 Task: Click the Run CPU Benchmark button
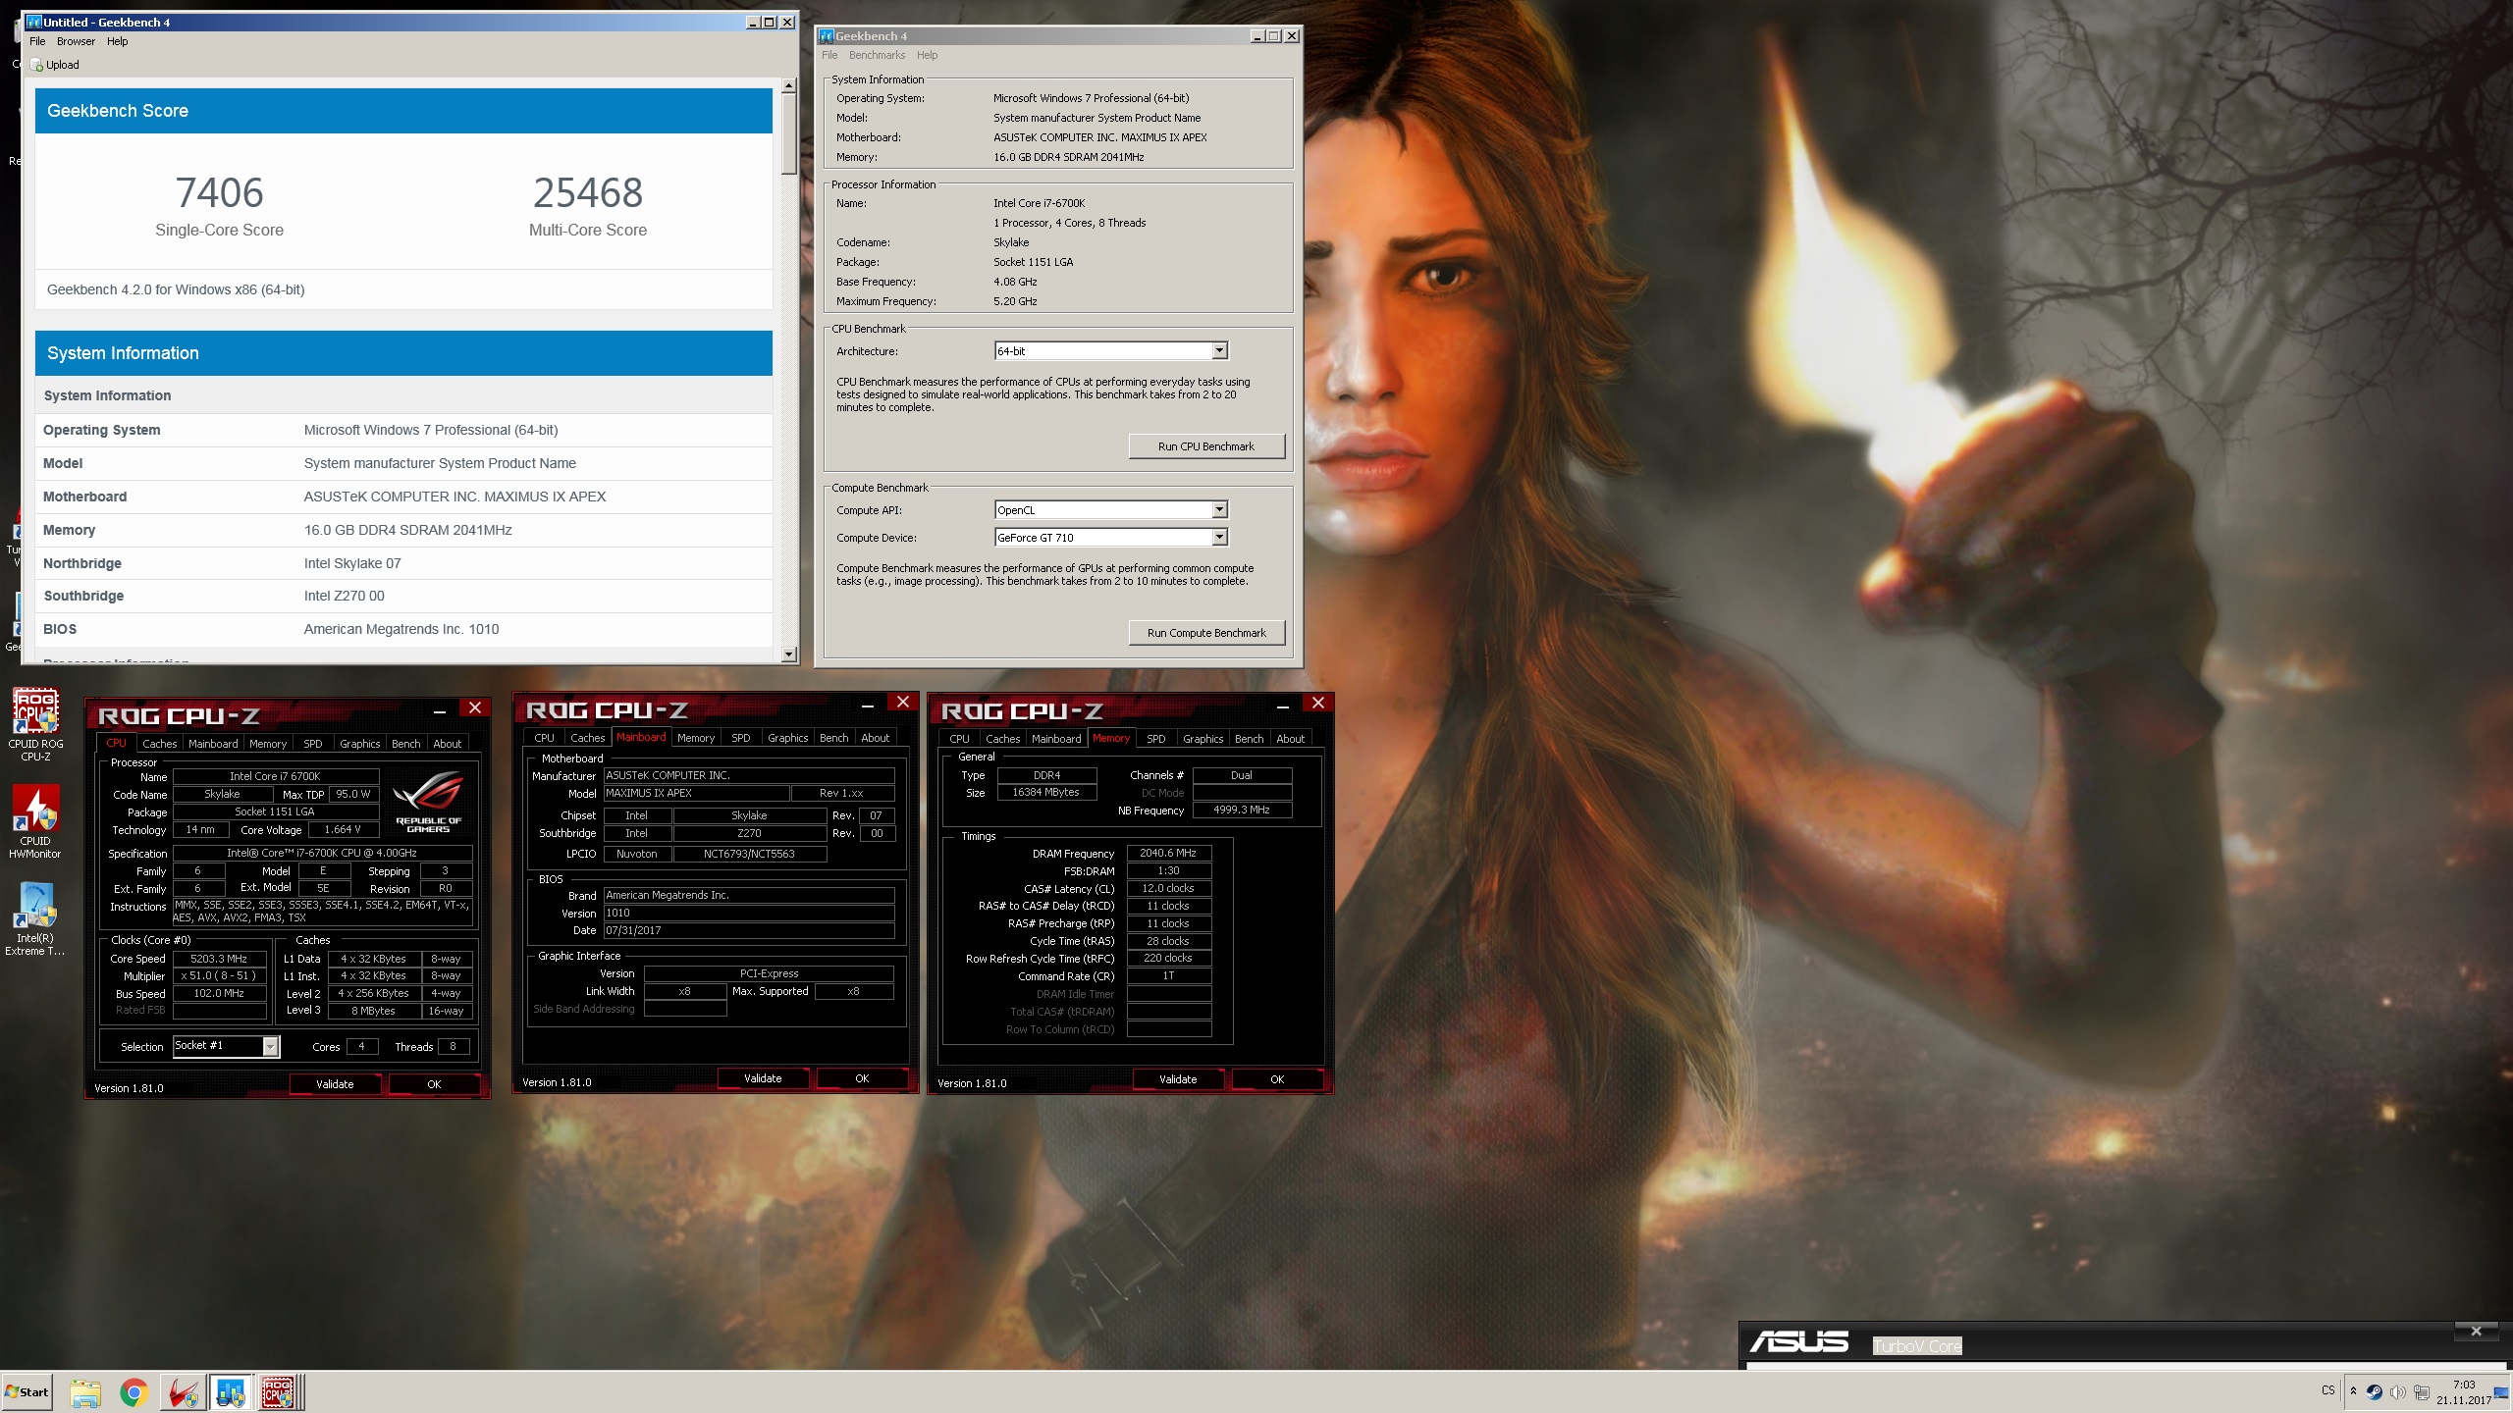1206,446
